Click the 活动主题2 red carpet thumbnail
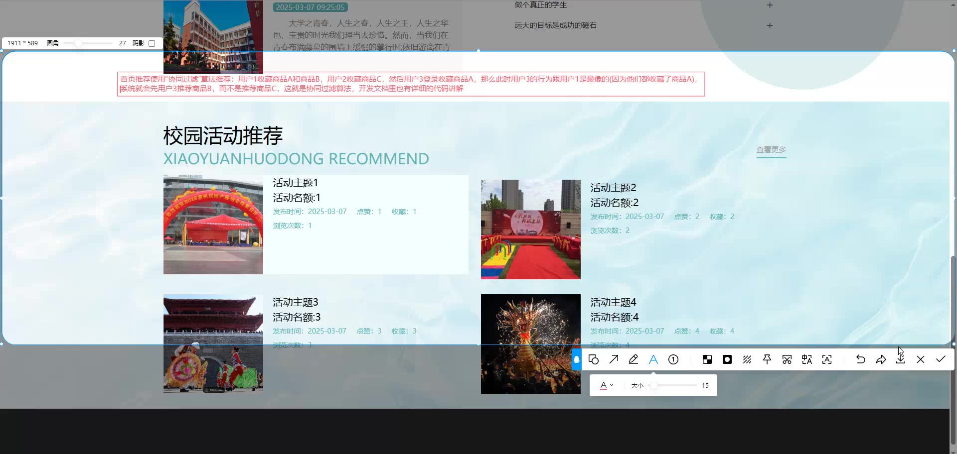This screenshot has width=957, height=454. coord(531,229)
